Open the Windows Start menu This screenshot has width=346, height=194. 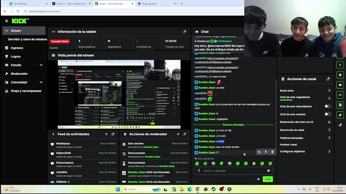118,189
